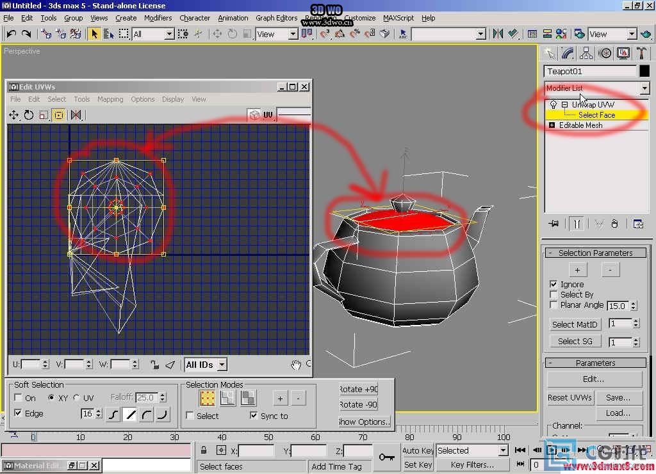
Task: Open the Material Editor toolbar icon
Action: tap(561, 34)
